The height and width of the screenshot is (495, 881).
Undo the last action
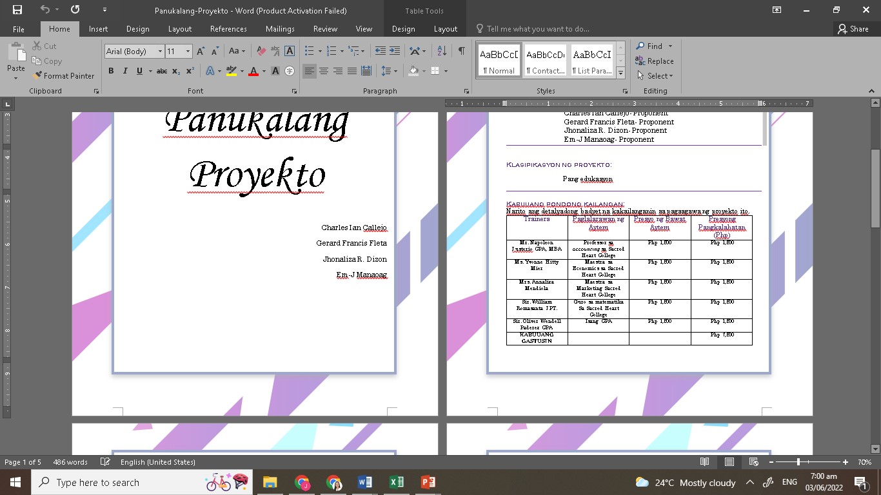pos(45,10)
